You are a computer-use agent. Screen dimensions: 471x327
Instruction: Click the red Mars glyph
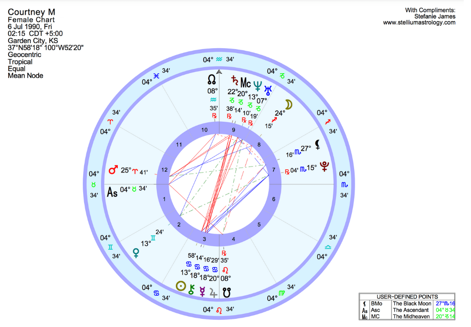pos(114,171)
